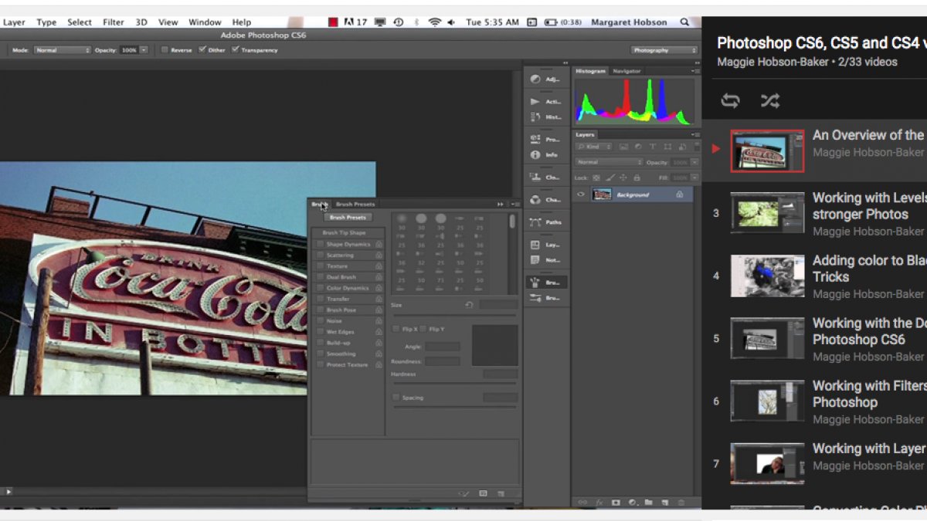This screenshot has height=521, width=927.
Task: Enable the Reverse checkbox
Action: tap(165, 50)
